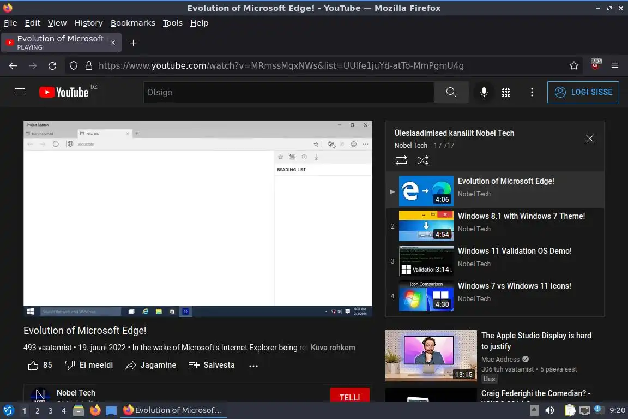Open the Help menu
Screen dimensions: 628x419
(199, 23)
